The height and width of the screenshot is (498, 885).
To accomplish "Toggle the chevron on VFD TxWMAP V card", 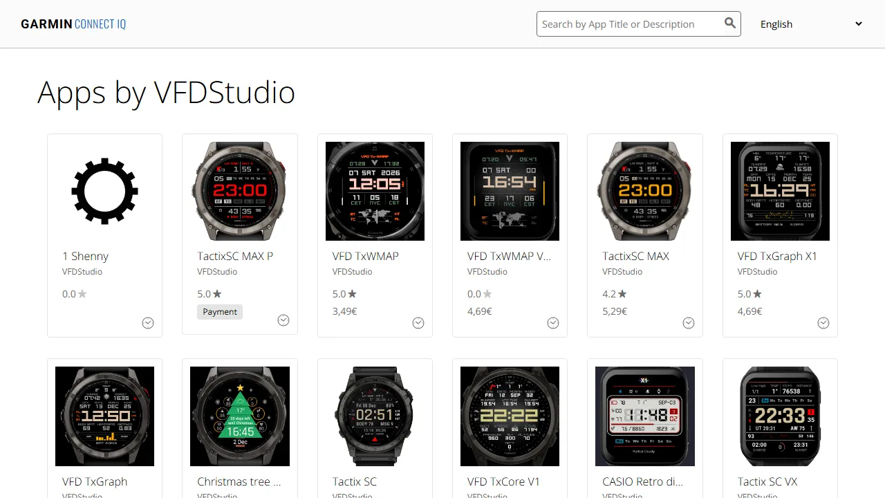I will pyautogui.click(x=553, y=322).
